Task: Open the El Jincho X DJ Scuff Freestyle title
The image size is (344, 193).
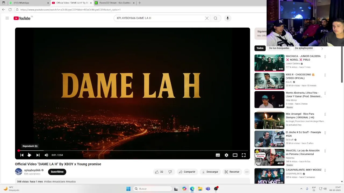Action: click(x=303, y=134)
